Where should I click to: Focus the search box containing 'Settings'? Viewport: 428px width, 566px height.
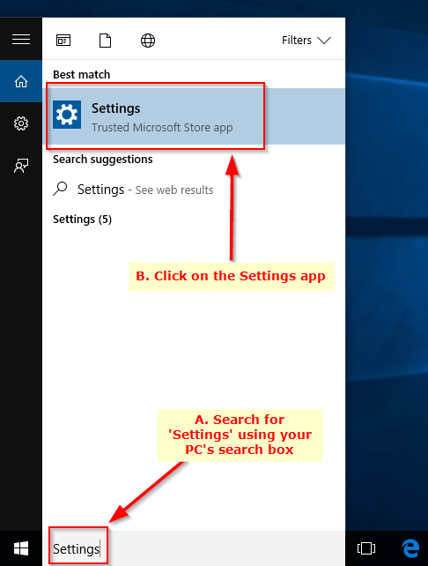coord(194,548)
